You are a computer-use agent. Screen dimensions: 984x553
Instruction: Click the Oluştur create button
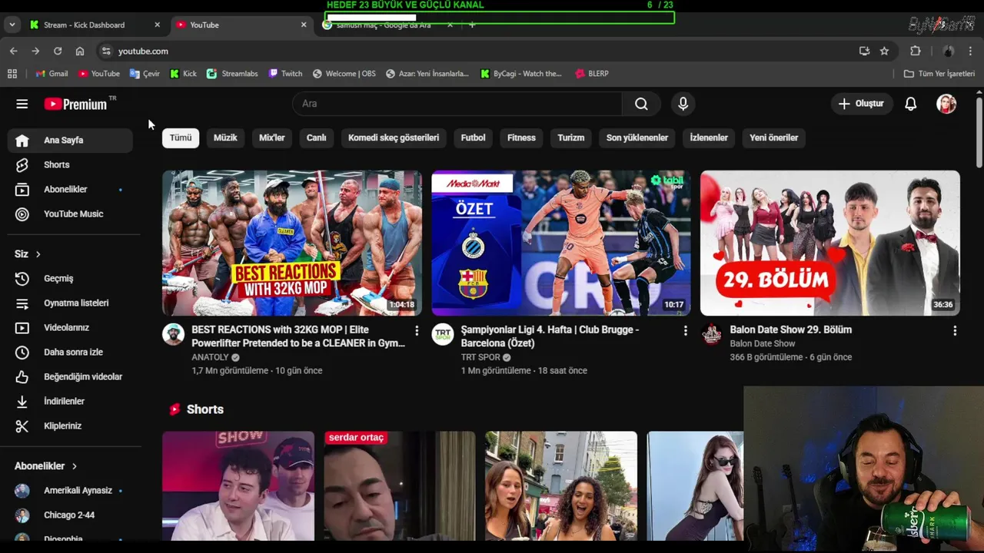pos(862,104)
